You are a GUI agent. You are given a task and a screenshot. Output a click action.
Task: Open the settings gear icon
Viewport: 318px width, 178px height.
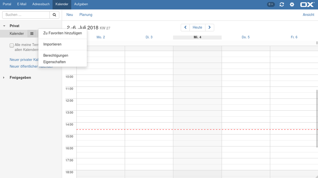292,4
